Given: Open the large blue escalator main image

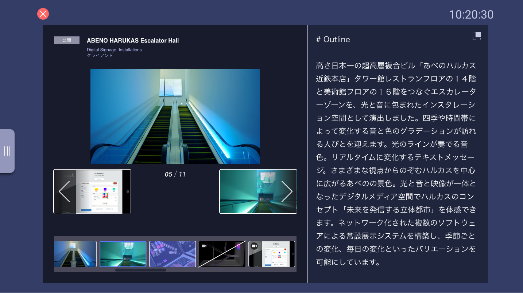Looking at the screenshot, I should [x=175, y=116].
